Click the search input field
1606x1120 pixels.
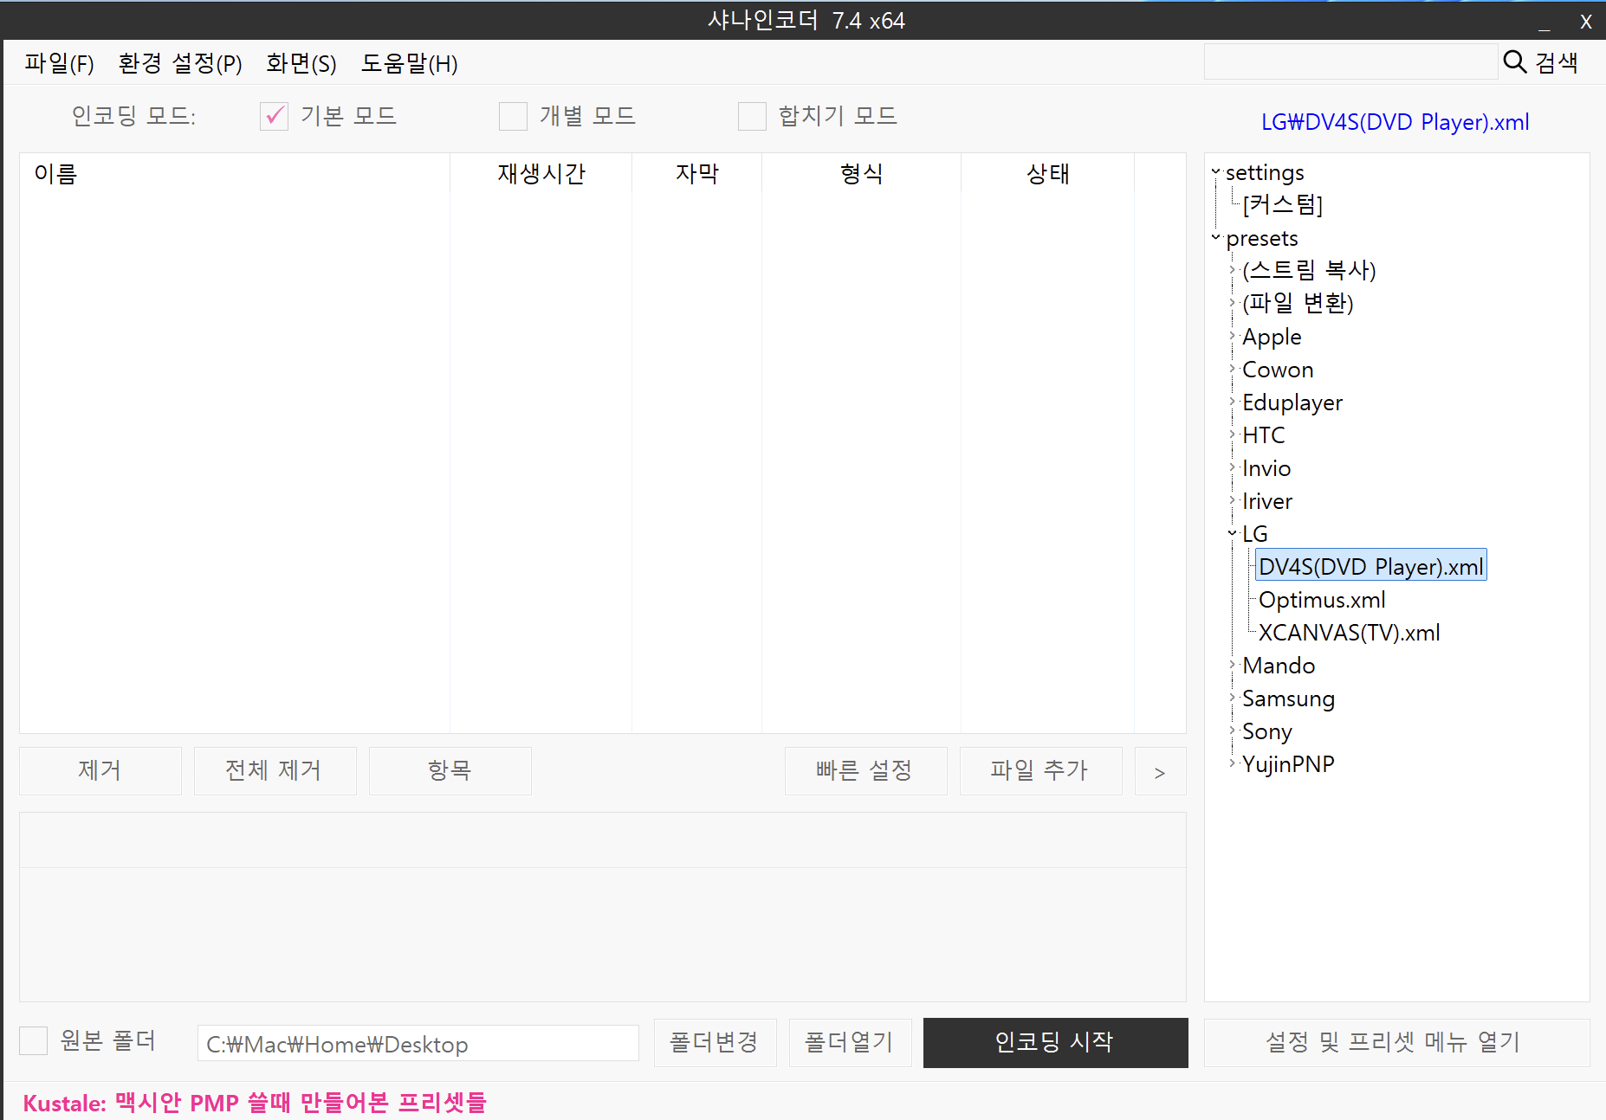point(1350,62)
